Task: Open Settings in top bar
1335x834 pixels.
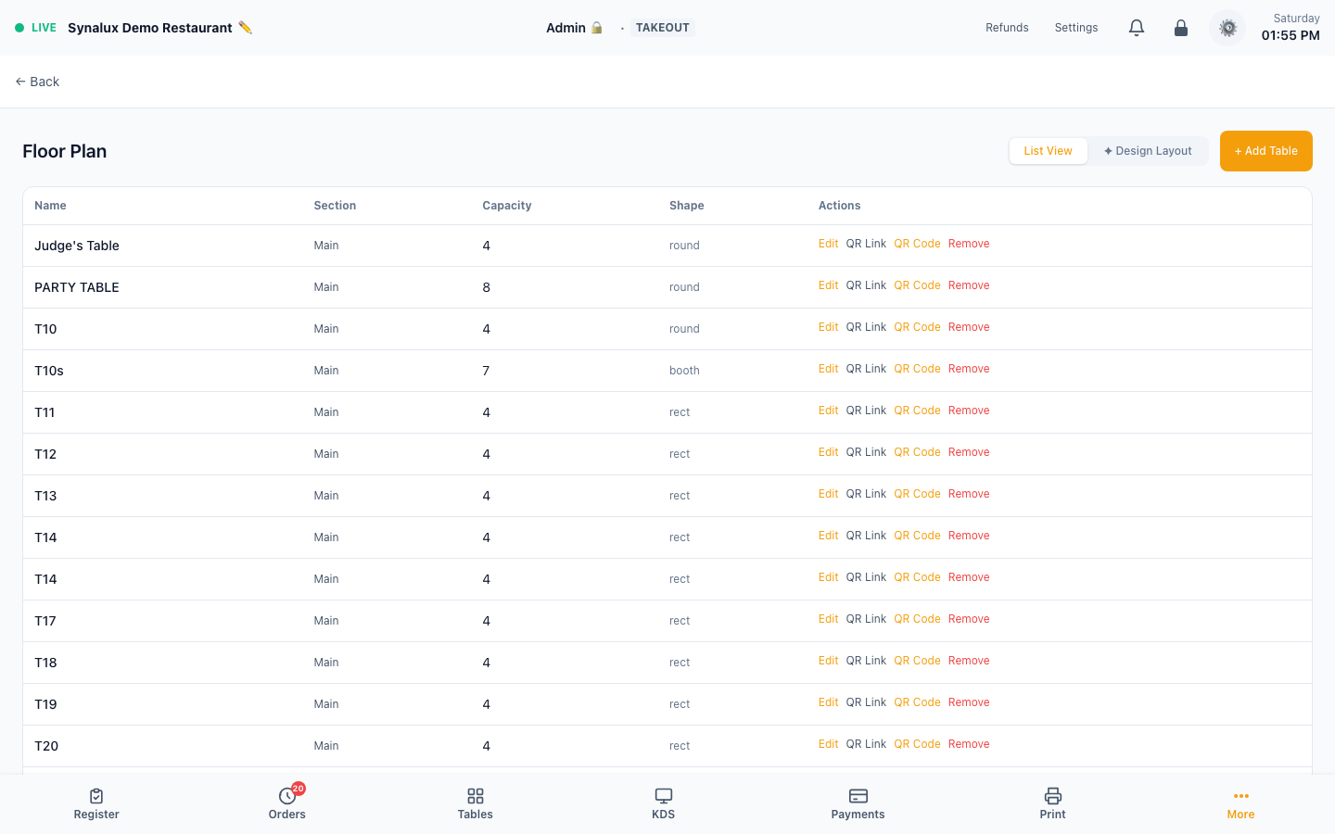Action: coord(1076,28)
